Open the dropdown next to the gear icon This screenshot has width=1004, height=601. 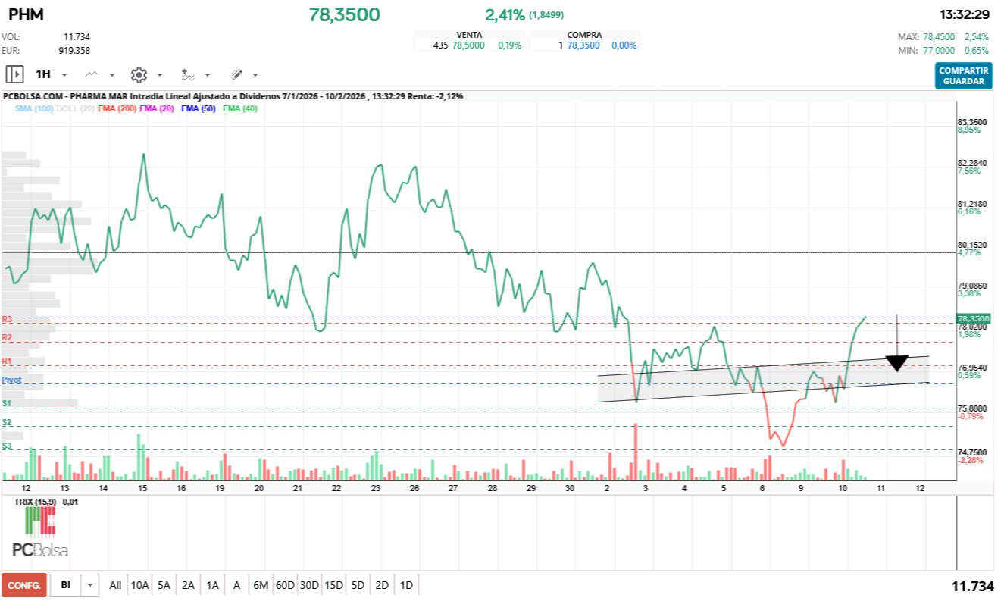pyautogui.click(x=159, y=74)
